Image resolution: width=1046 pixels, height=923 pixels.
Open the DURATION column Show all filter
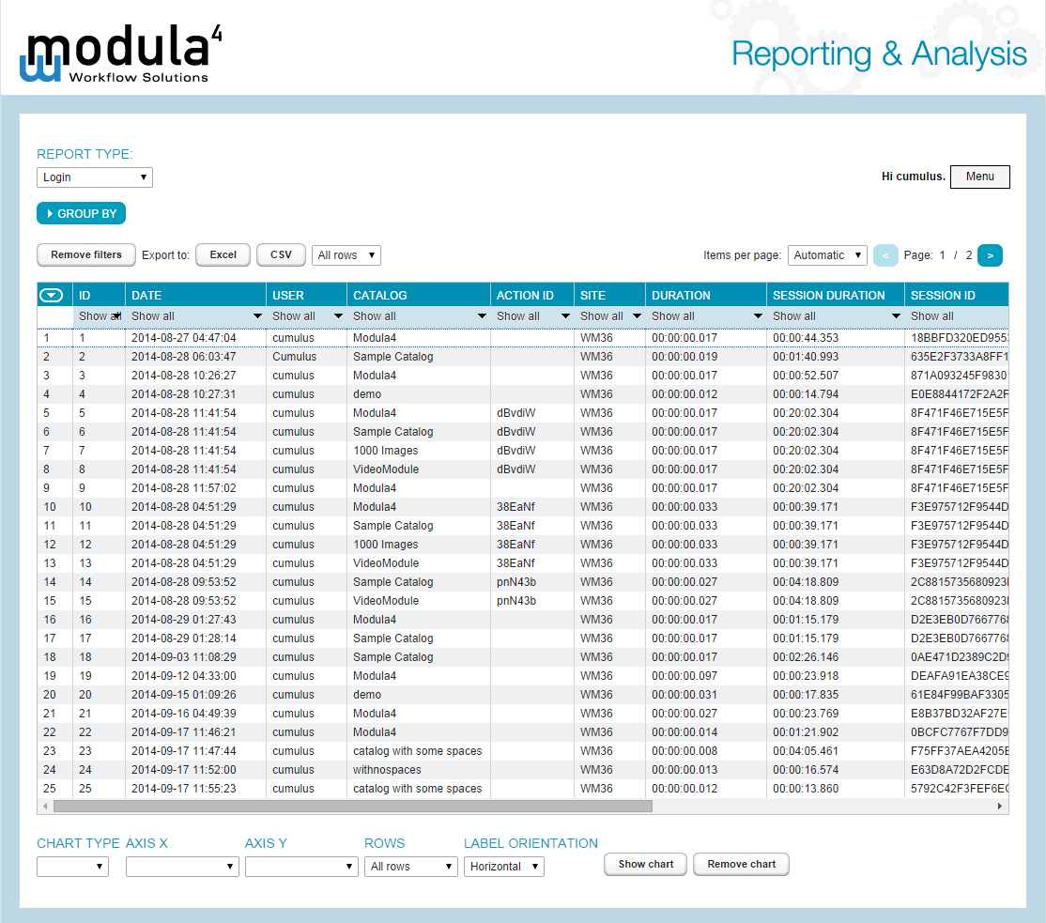coord(706,316)
